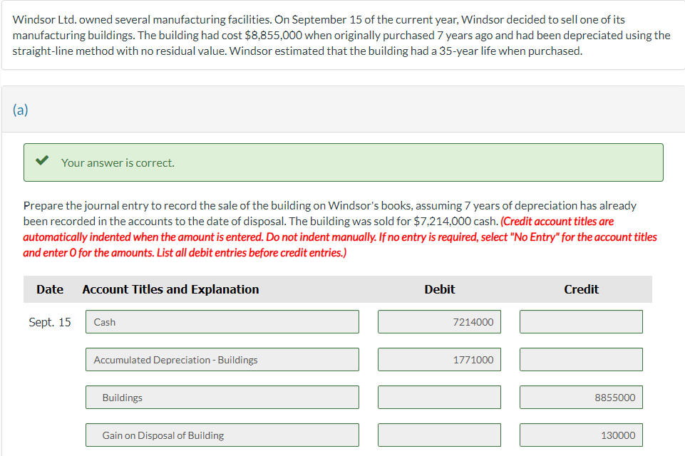Click the '(a)' section heading
685x456 pixels.
pyautogui.click(x=20, y=110)
